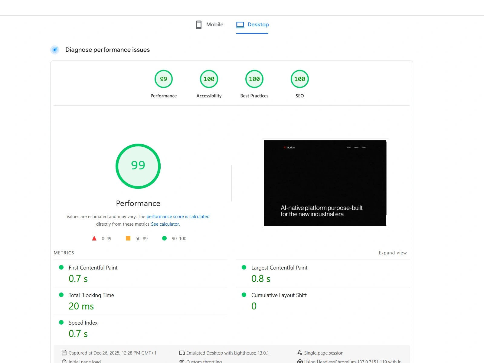Click the "50–89" legend range text
The height and width of the screenshot is (363, 484).
[142, 239]
